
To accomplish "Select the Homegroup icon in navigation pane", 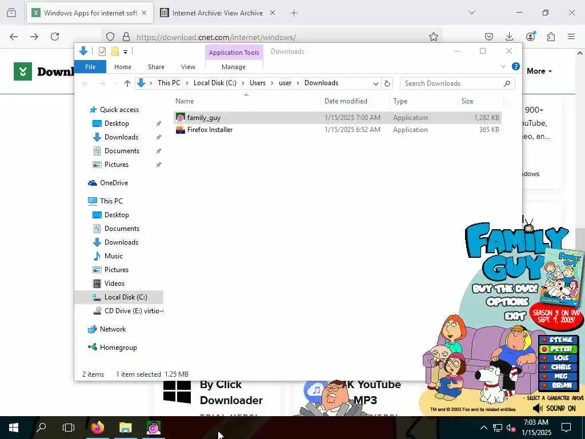I will [93, 347].
